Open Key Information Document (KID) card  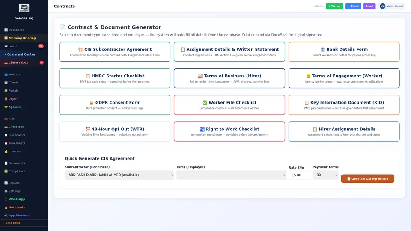(x=344, y=105)
